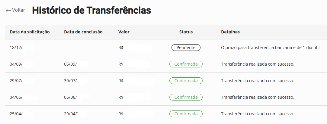This screenshot has height=124, width=327.
Task: Click the Detalhes column header
Action: tap(230, 32)
